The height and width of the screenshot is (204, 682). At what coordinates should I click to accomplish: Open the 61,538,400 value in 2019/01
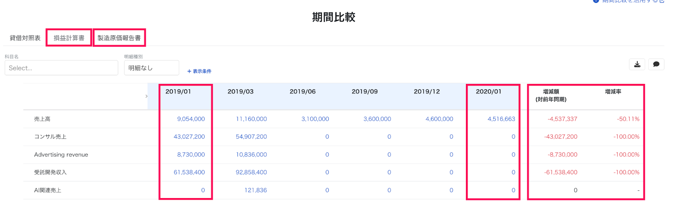click(189, 172)
